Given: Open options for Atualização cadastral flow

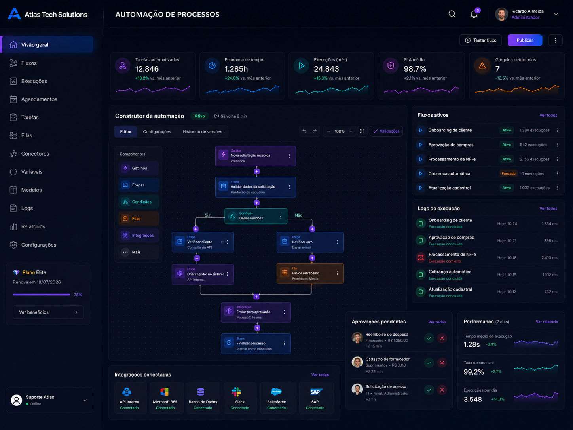Looking at the screenshot, I should pos(557,188).
